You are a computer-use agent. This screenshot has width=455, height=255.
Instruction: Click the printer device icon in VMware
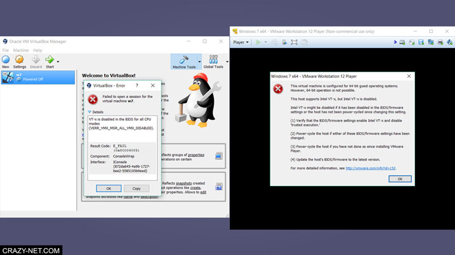click(x=440, y=42)
